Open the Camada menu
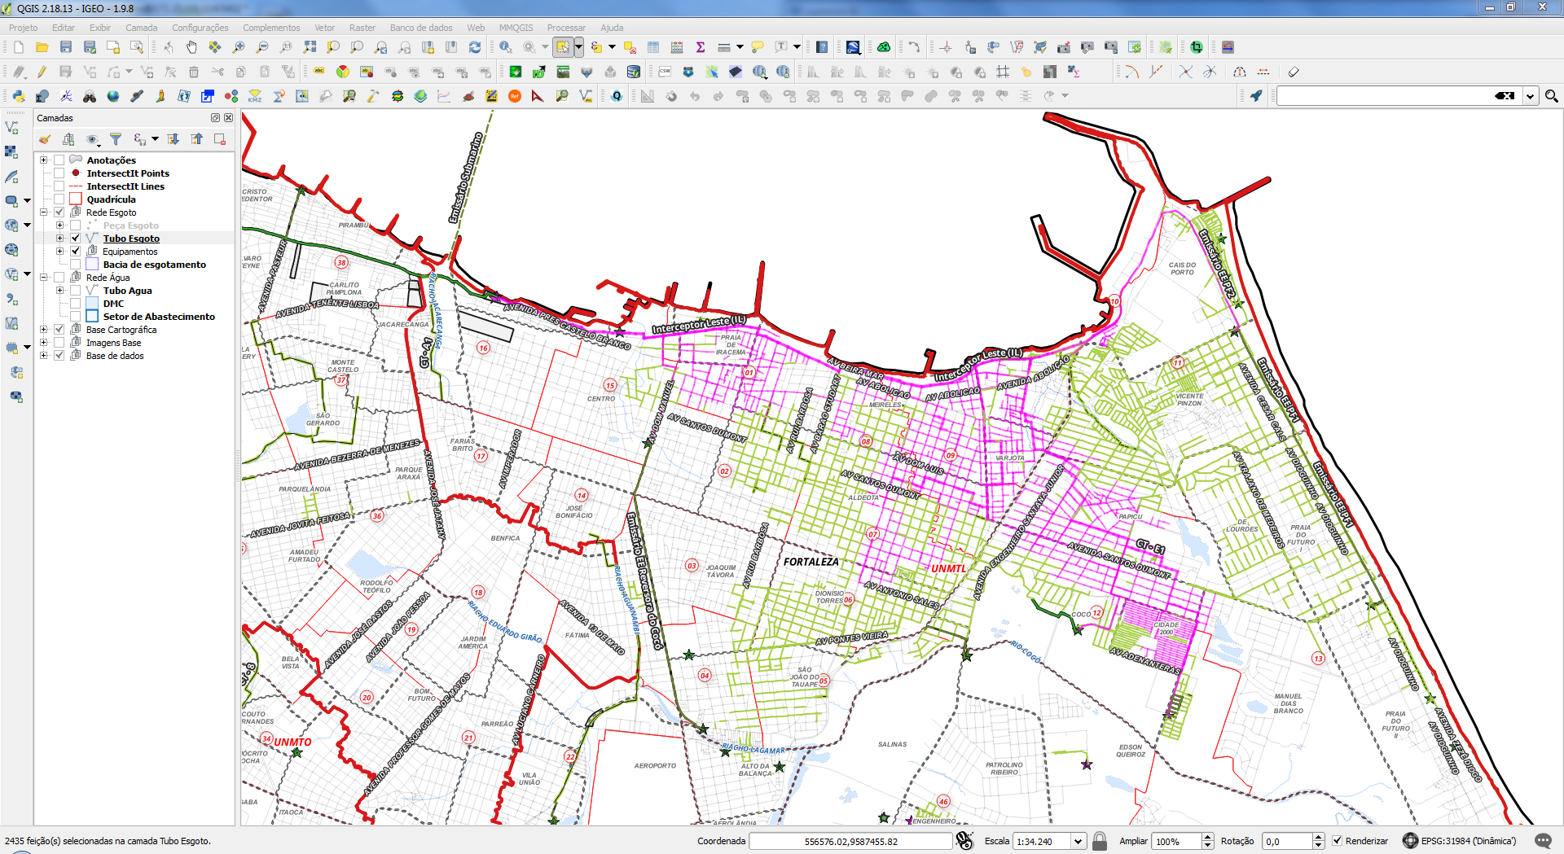 142,28
